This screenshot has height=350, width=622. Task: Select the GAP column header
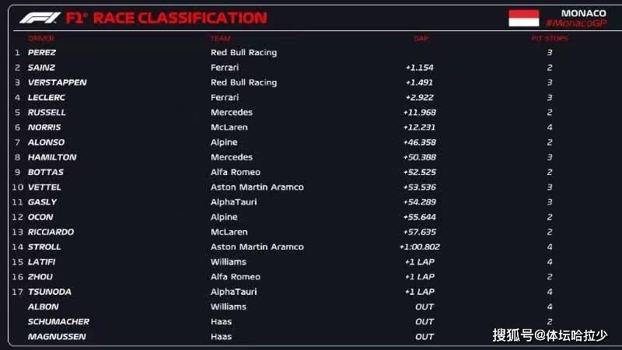click(421, 38)
